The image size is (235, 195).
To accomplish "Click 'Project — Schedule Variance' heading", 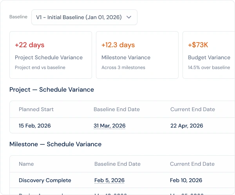I will 52,90.
